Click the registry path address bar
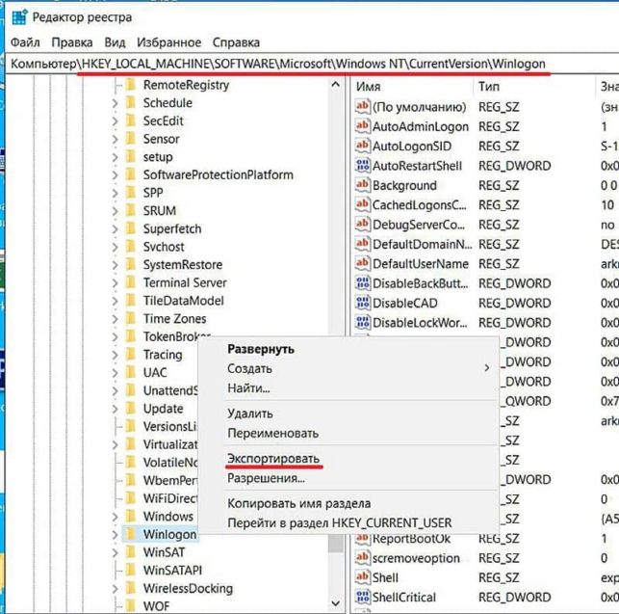 pyautogui.click(x=312, y=64)
